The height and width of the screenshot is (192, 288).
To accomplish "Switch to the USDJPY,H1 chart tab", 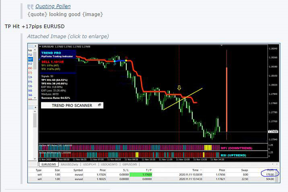I will 89,164.
